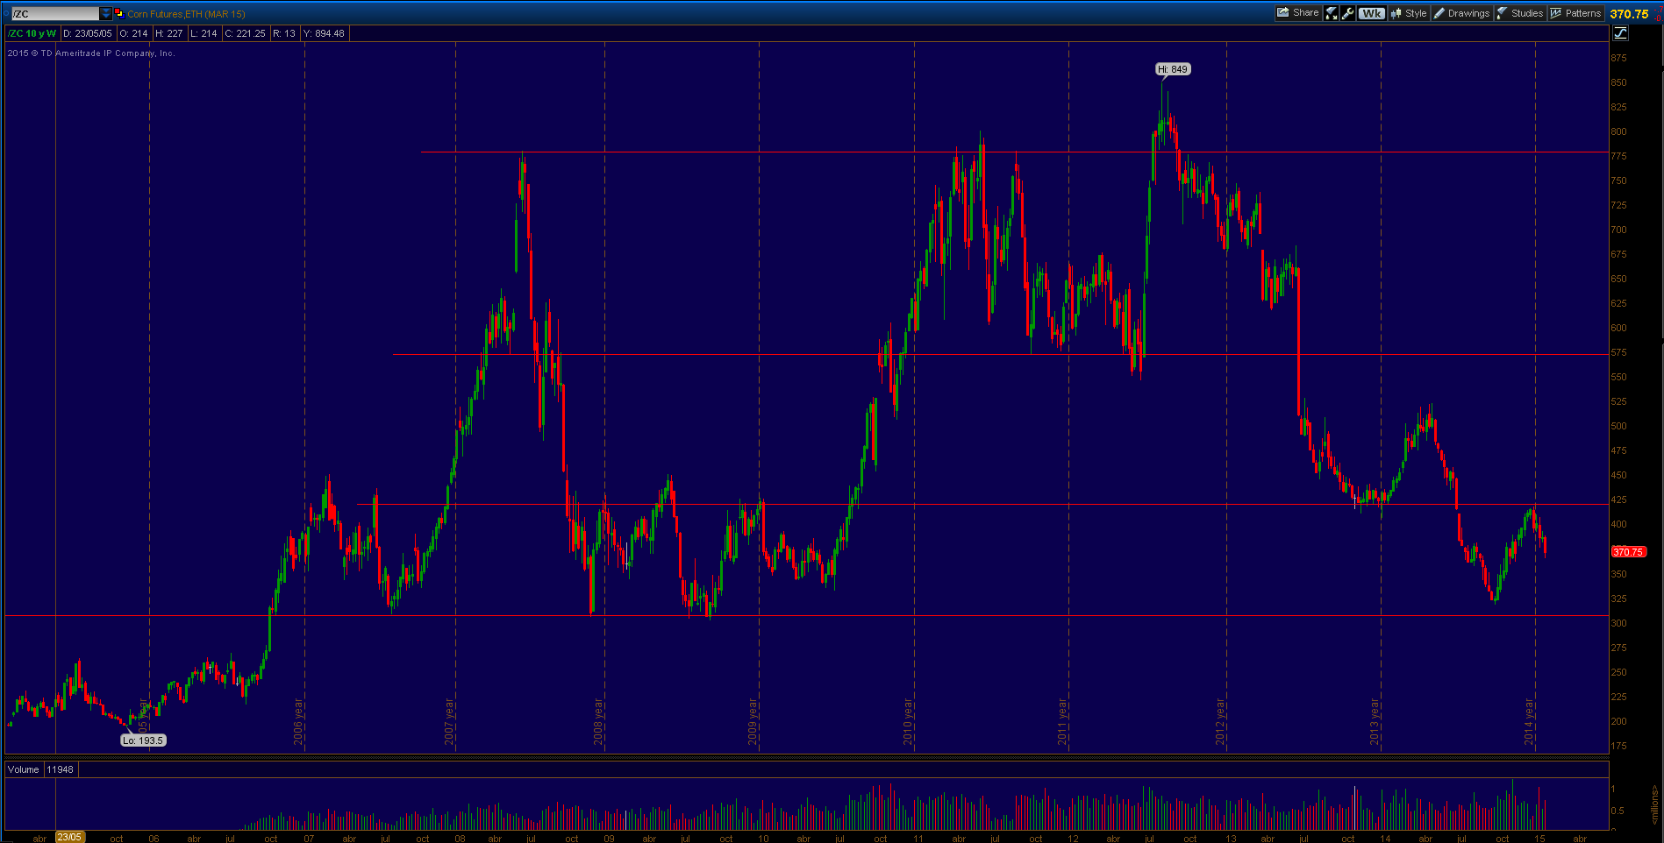1664x843 pixels.
Task: Click the /ZC symbol input field
Action: 54,13
